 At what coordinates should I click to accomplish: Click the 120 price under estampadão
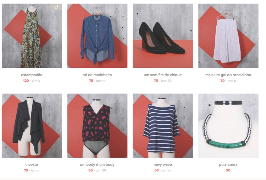(26, 81)
